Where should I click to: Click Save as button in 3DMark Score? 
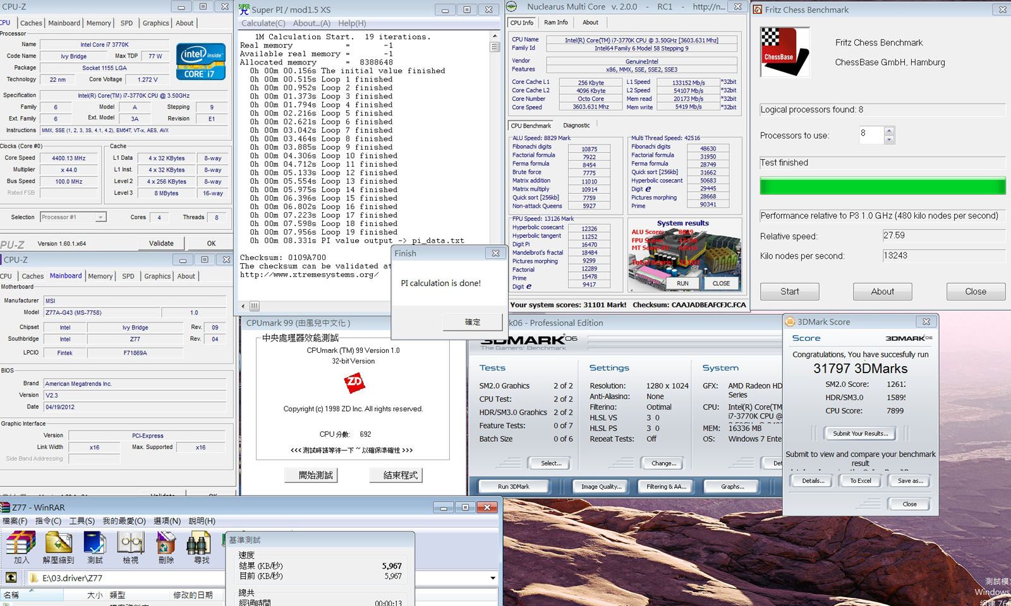point(910,481)
